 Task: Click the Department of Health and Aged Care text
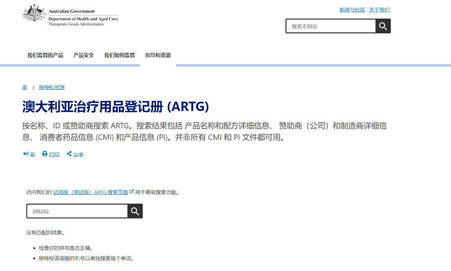pos(83,19)
